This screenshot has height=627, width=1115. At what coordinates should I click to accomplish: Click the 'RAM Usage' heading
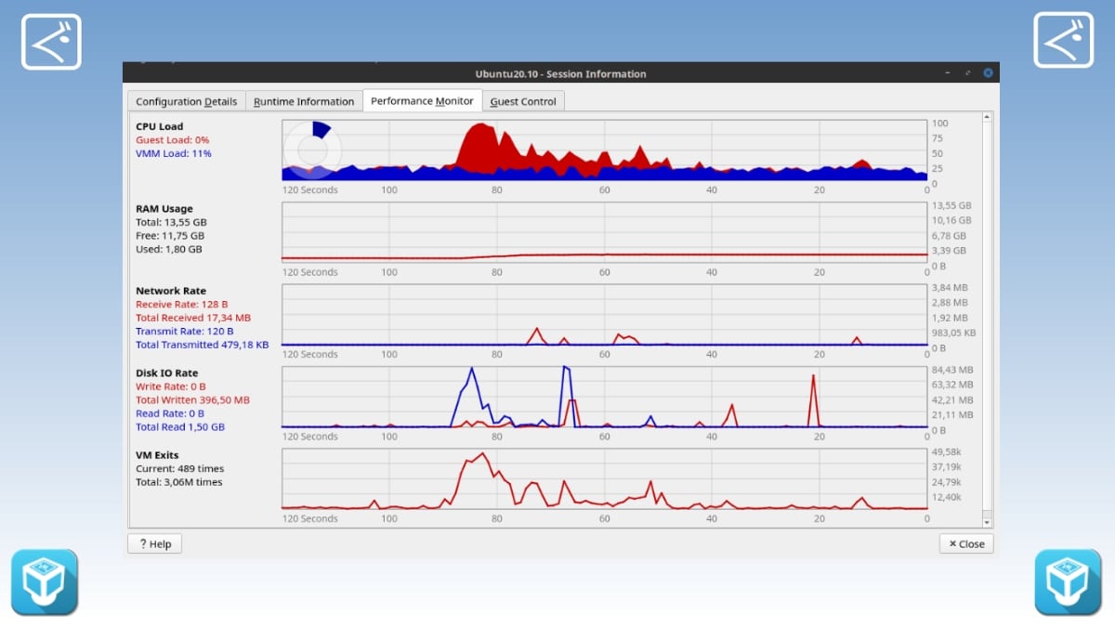point(164,209)
